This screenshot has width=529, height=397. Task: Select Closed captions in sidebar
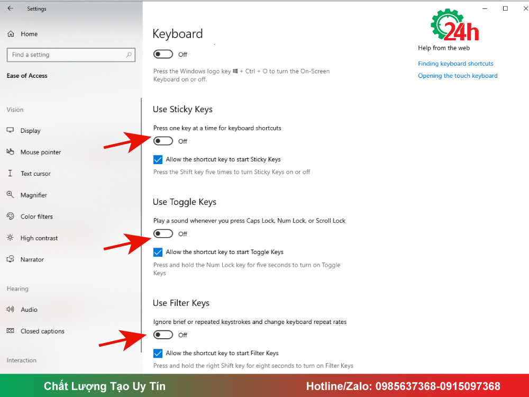point(42,331)
